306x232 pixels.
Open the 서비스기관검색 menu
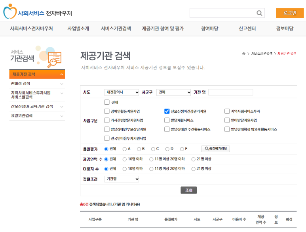tap(116, 29)
